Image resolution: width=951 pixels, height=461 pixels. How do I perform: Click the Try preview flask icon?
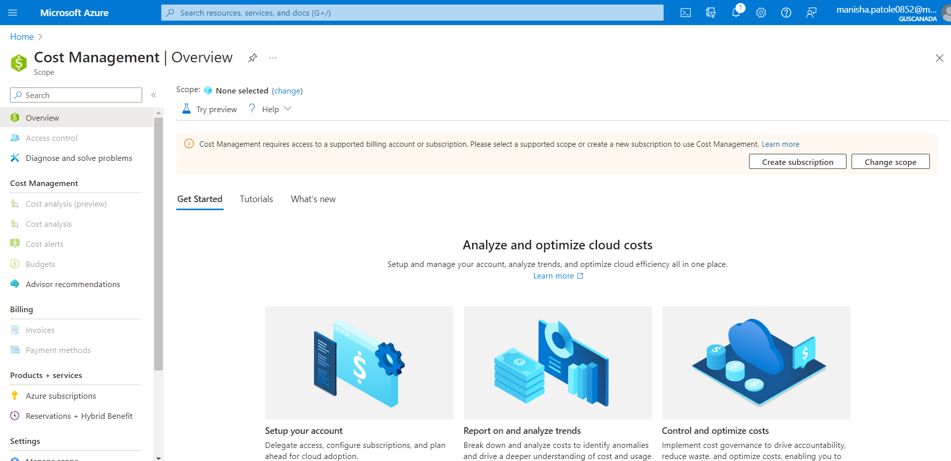click(186, 109)
